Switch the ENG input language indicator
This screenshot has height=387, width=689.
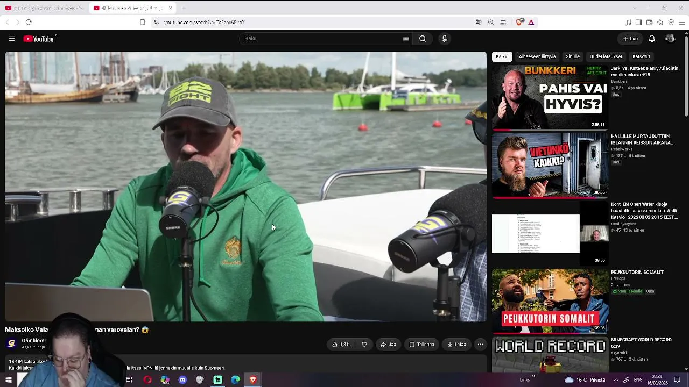[x=638, y=380]
